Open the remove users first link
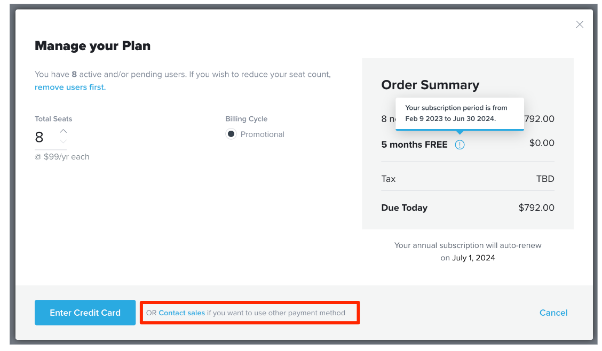This screenshot has width=602, height=351. click(70, 87)
